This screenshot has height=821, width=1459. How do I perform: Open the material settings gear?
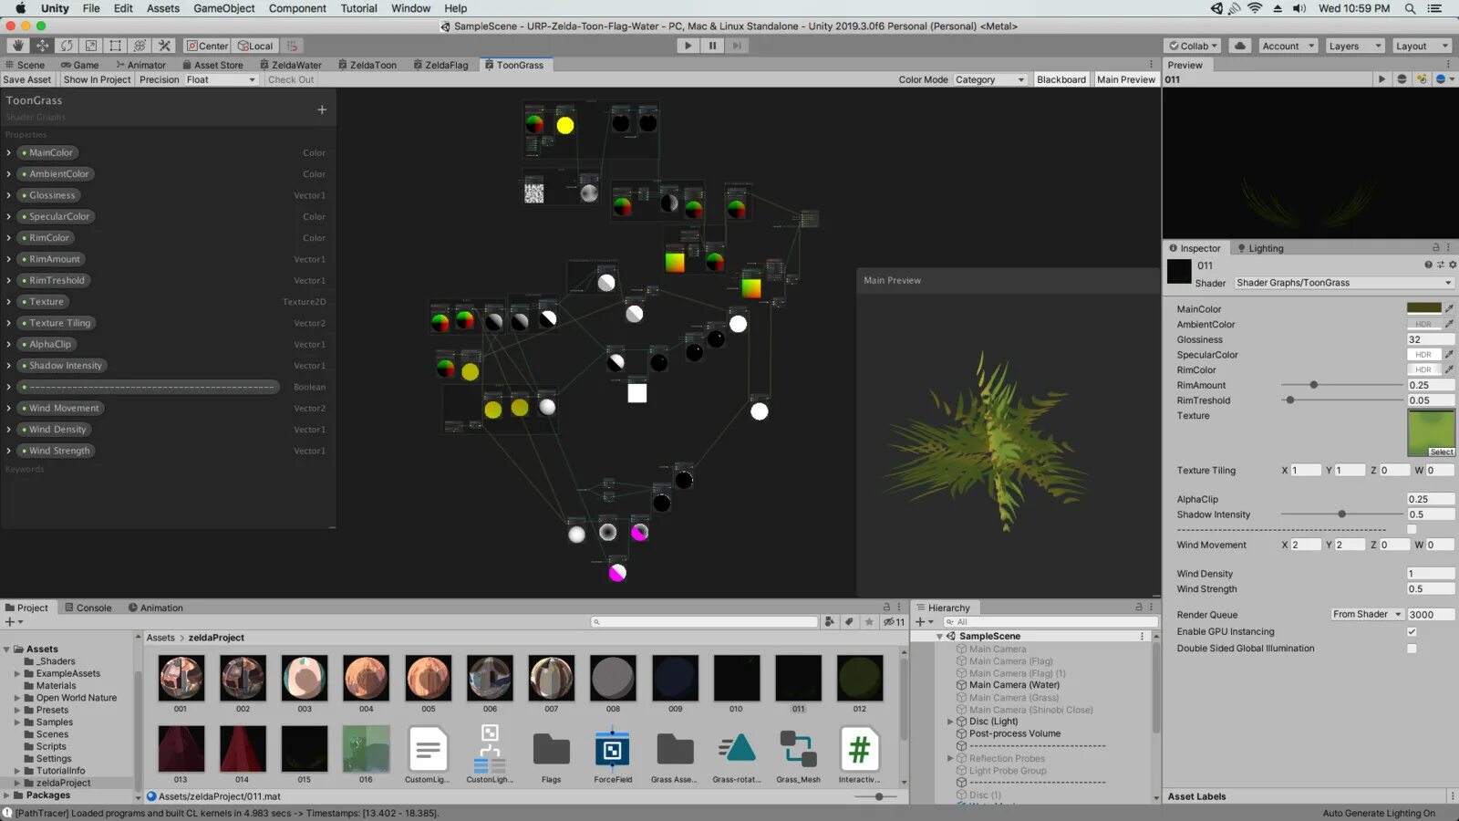(1453, 265)
